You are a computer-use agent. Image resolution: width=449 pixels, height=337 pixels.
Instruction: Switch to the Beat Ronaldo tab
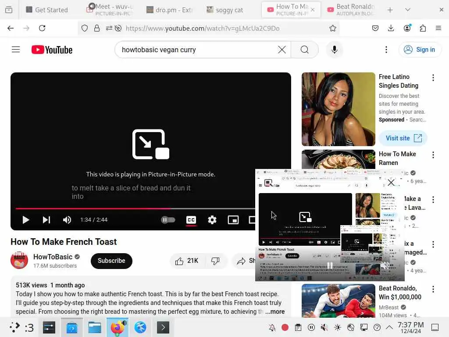352,10
